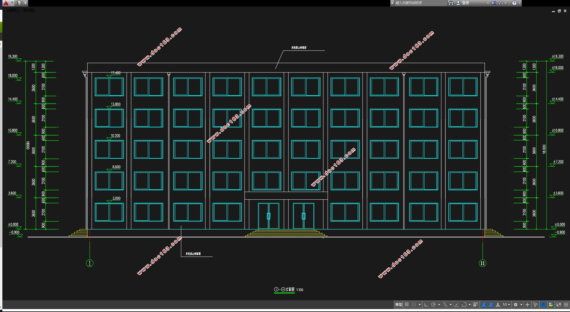Viewport: 570px width, 312px height.
Task: Select the elevation drawing title text 1:100
Action: pyautogui.click(x=300, y=290)
